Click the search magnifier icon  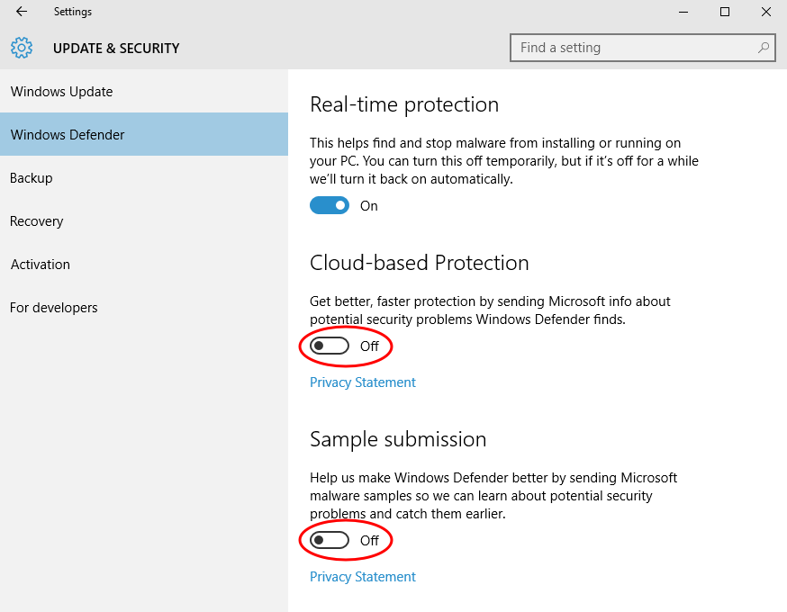[764, 48]
